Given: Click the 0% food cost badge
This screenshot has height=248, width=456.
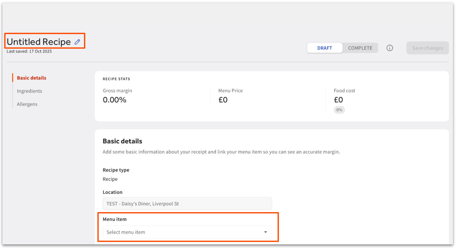Looking at the screenshot, I should click(x=339, y=110).
